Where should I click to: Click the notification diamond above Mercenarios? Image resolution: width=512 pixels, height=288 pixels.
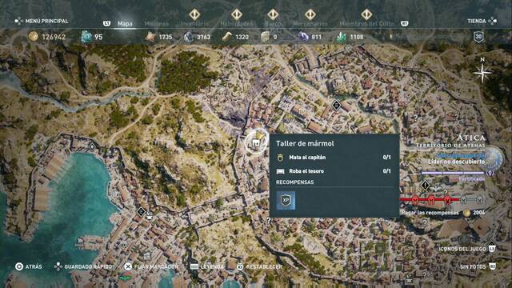pyautogui.click(x=310, y=14)
